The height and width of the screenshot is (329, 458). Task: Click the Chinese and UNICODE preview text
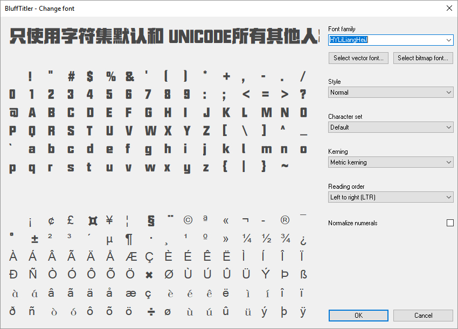[164, 36]
